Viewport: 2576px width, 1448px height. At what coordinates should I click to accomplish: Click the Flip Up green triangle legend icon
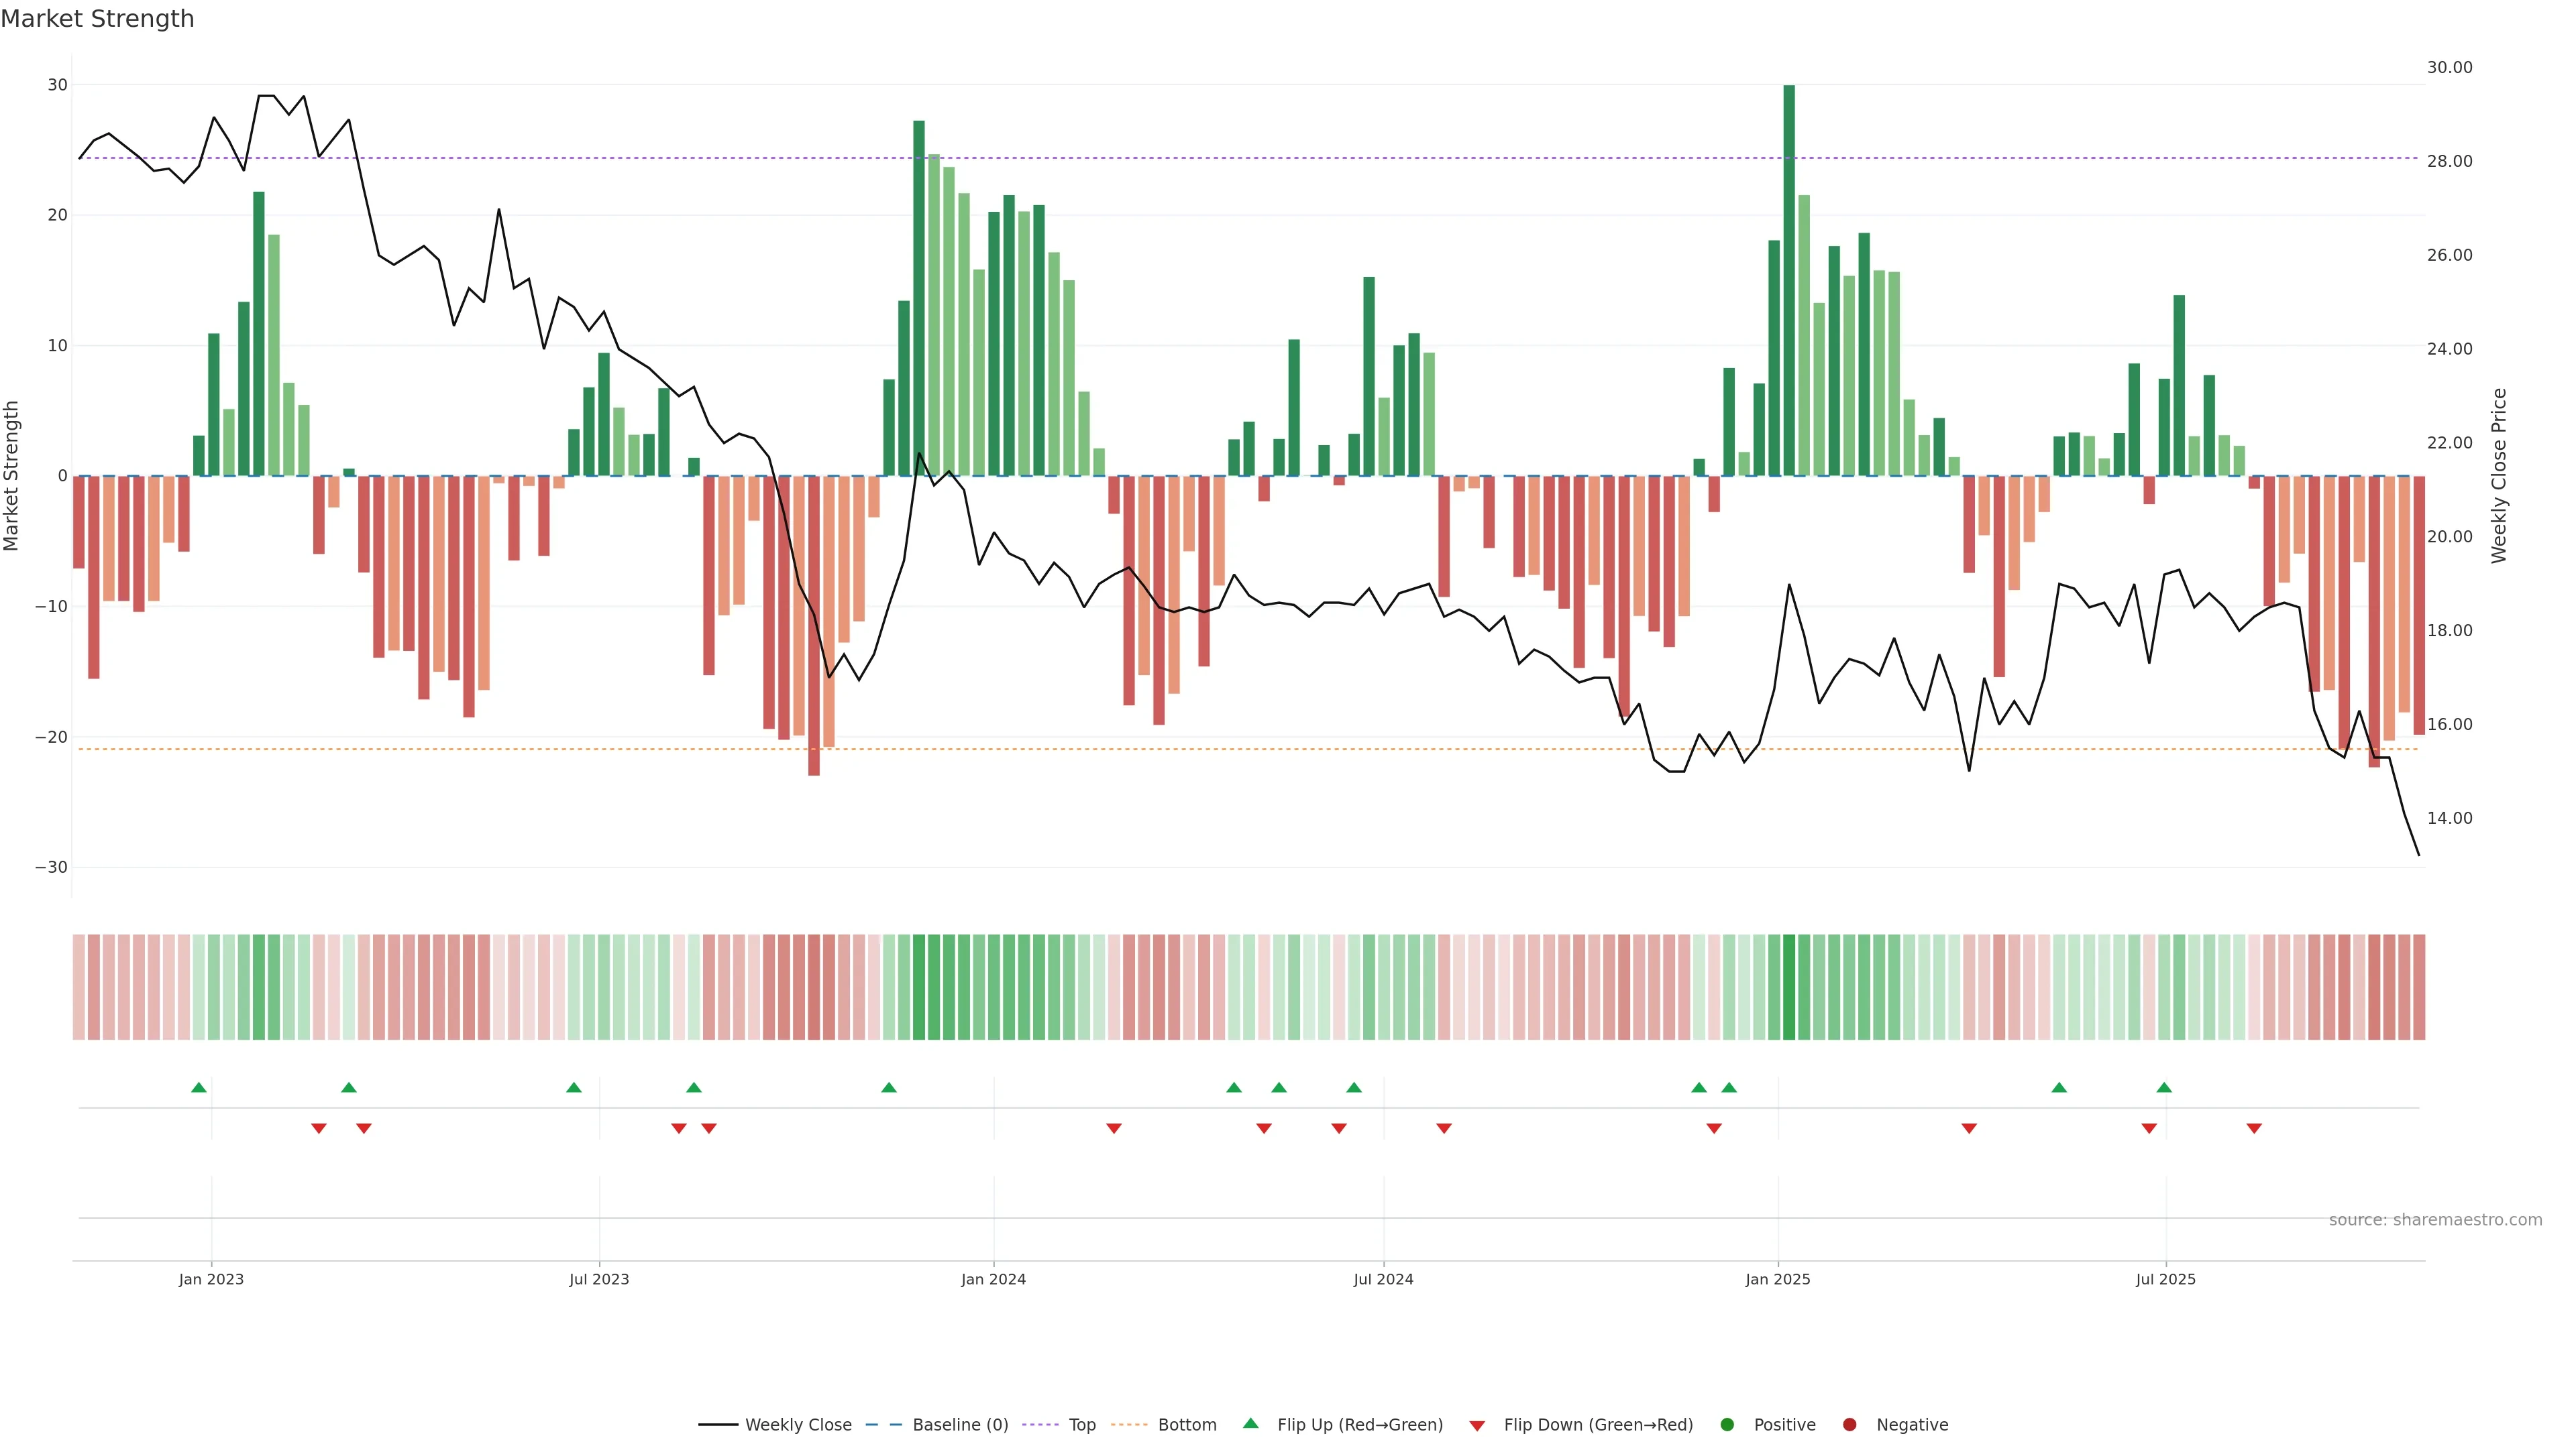click(x=1250, y=1424)
